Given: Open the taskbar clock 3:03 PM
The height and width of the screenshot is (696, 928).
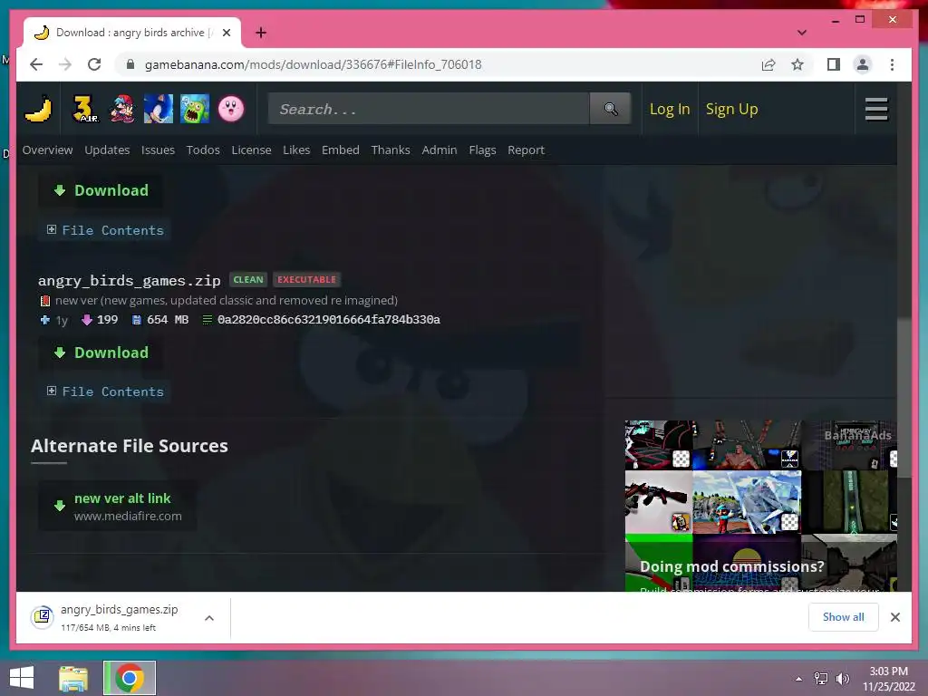Looking at the screenshot, I should pyautogui.click(x=888, y=679).
